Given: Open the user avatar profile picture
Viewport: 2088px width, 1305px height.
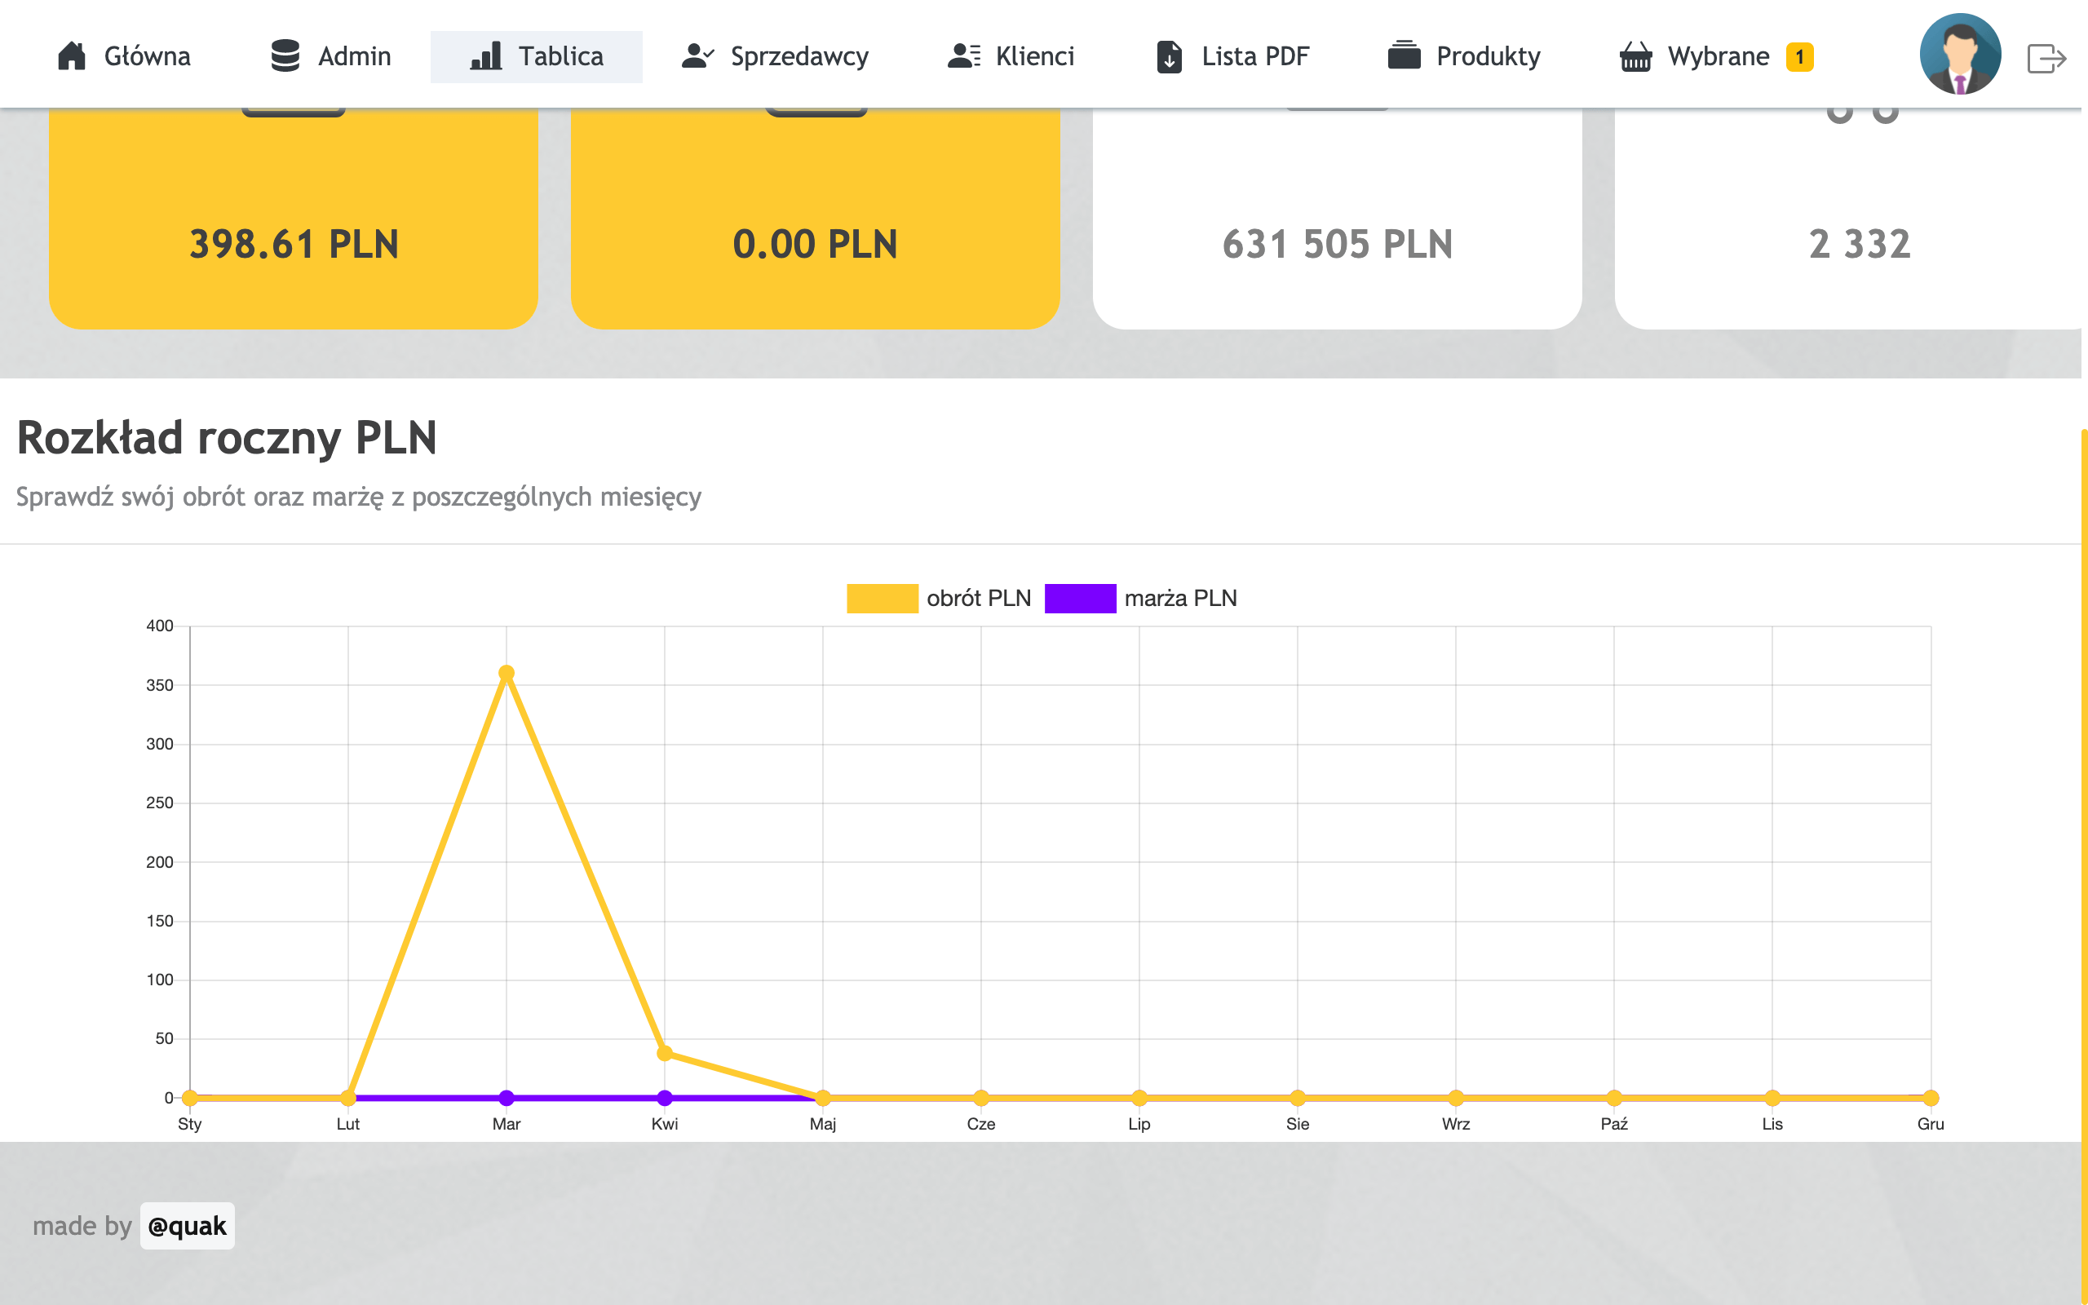Looking at the screenshot, I should tap(1959, 54).
